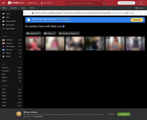Switch to the Trans tab

32,8
